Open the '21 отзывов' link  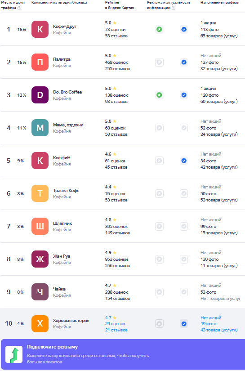[116, 330]
